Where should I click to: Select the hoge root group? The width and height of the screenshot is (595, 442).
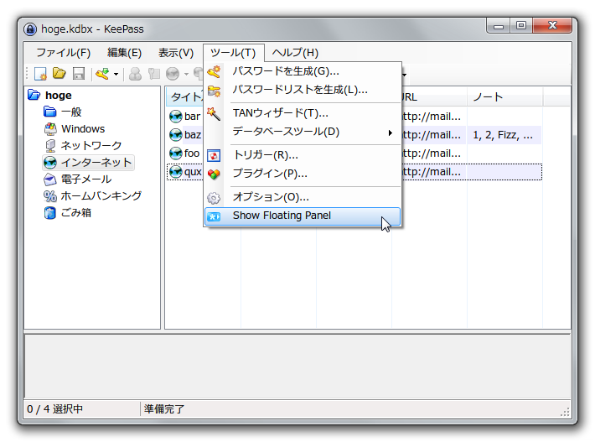(58, 96)
